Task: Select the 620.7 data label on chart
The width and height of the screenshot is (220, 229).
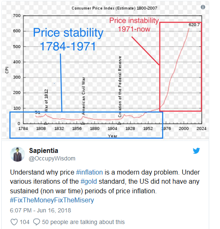Action: point(194,25)
